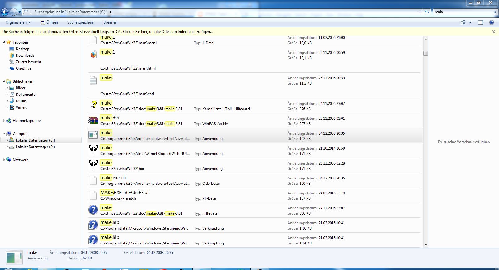Collapse the Favoriten group

pyautogui.click(x=4, y=42)
